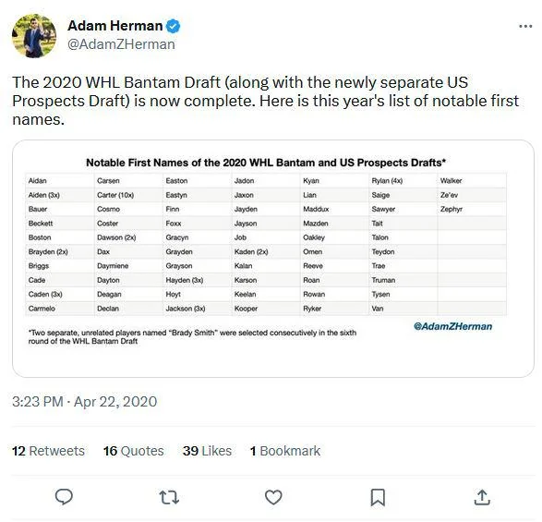Click the 1 Bookmark count
The width and height of the screenshot is (542, 522).
pos(285,451)
